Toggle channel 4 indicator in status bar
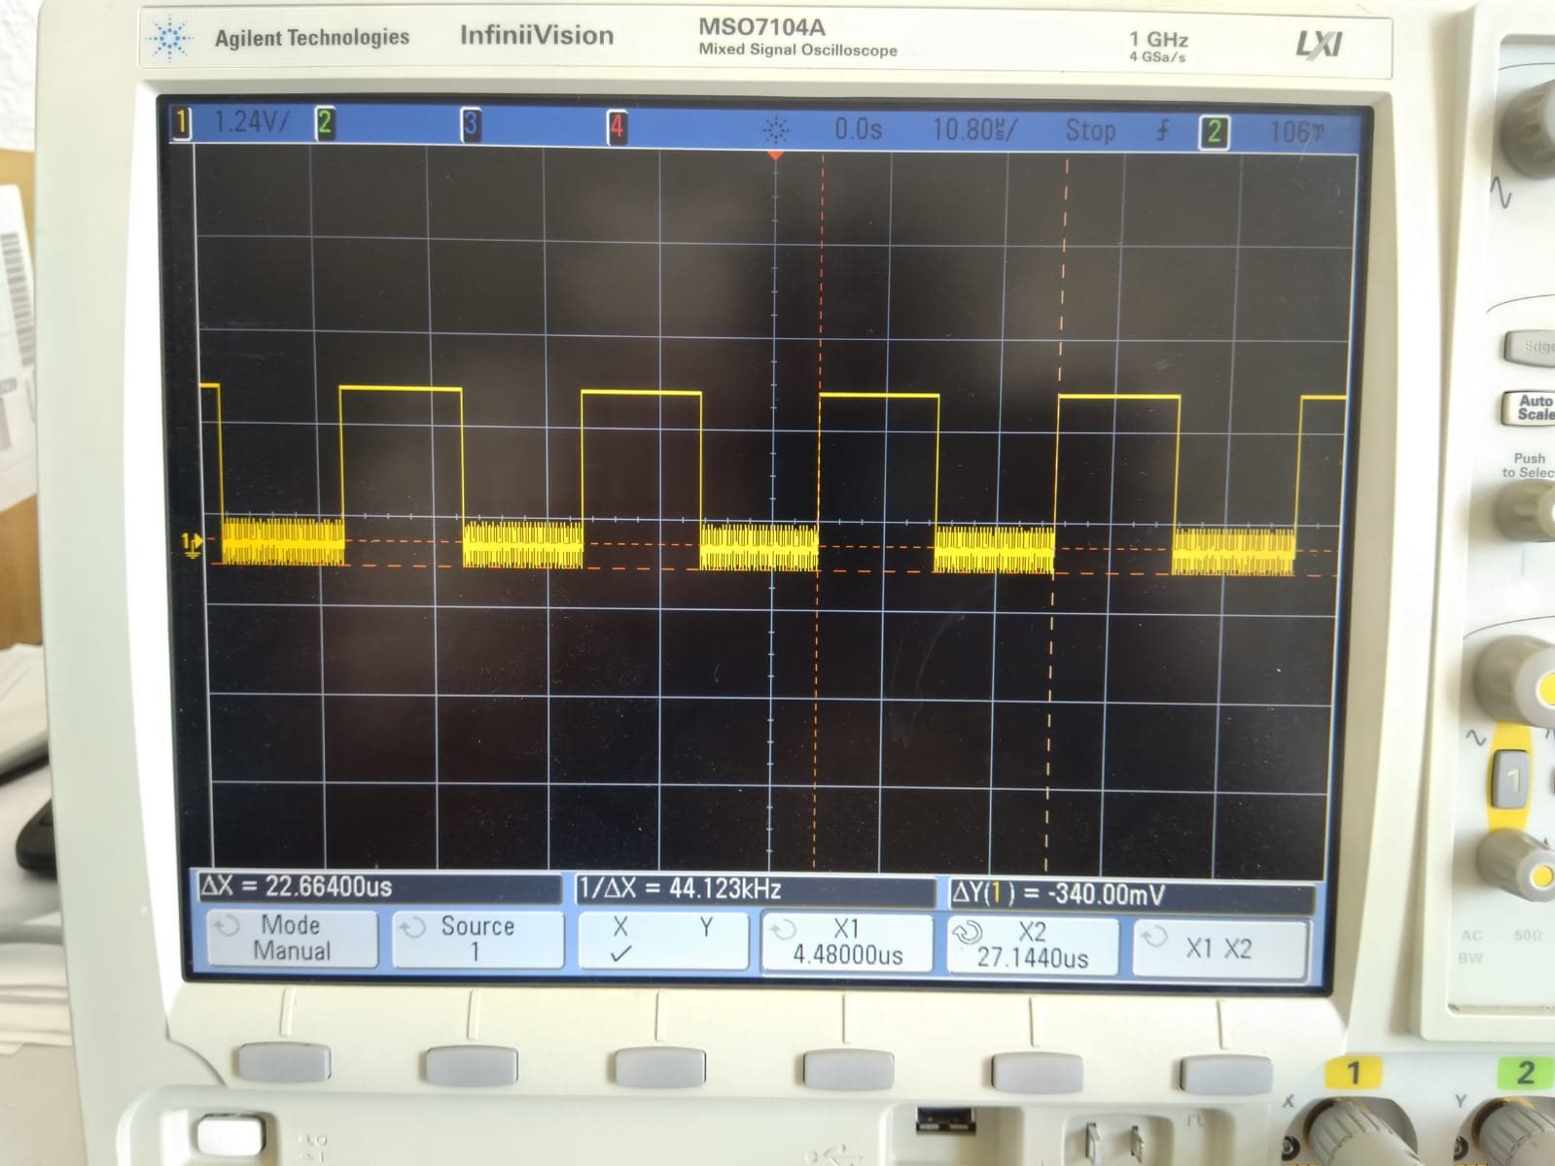Image resolution: width=1555 pixels, height=1166 pixels. pyautogui.click(x=617, y=126)
